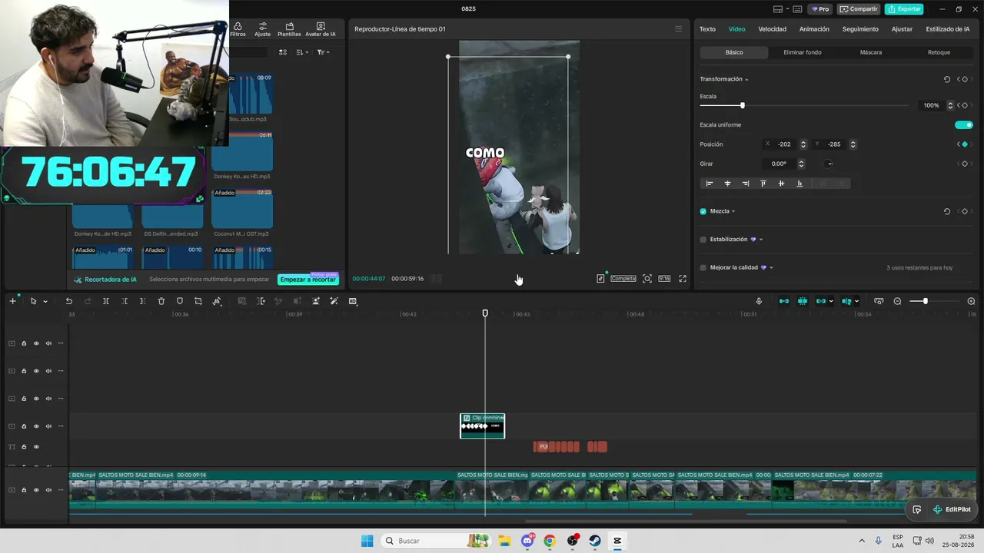
Task: Switch the media library to grid view
Action: pos(283,52)
